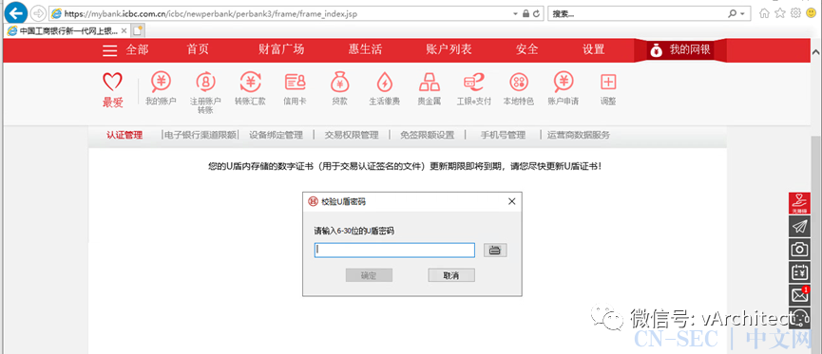Image resolution: width=822 pixels, height=354 pixels.
Task: Select the 手机号管理 tab
Action: pos(504,135)
